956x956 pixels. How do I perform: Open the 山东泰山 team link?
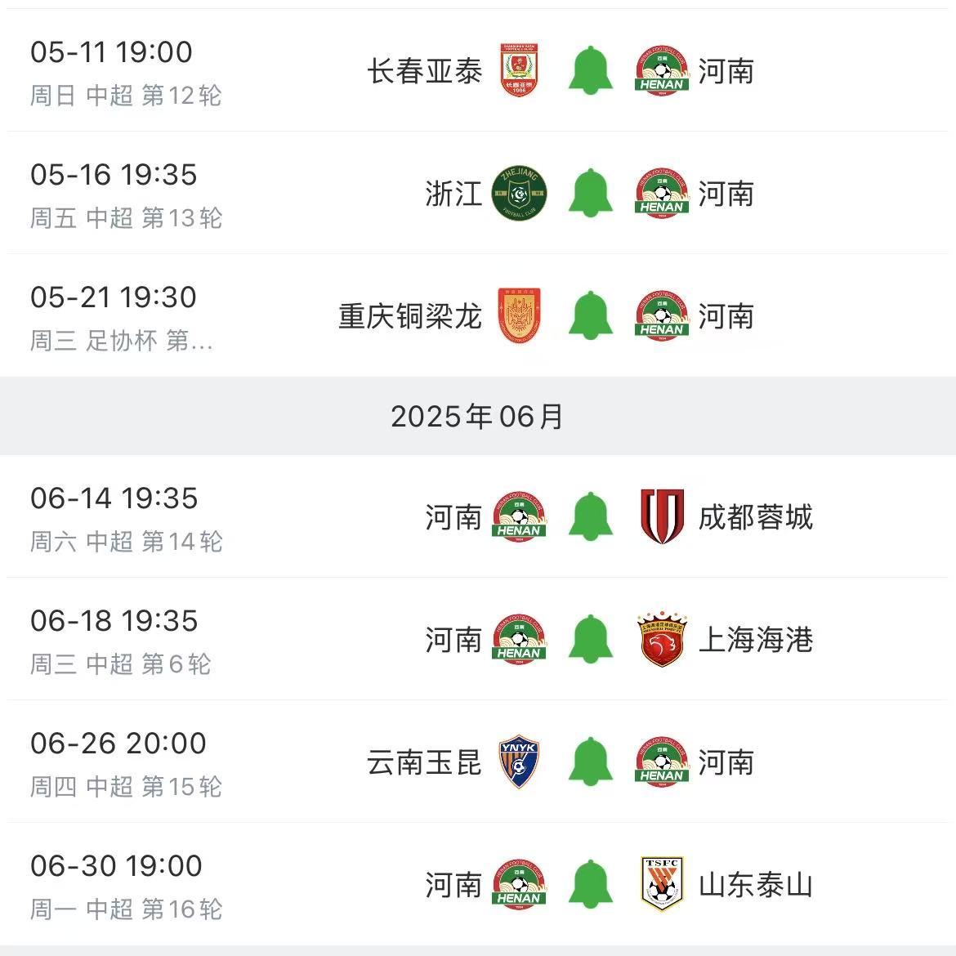click(756, 885)
